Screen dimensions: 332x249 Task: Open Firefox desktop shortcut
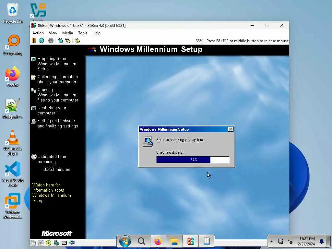pos(13,77)
